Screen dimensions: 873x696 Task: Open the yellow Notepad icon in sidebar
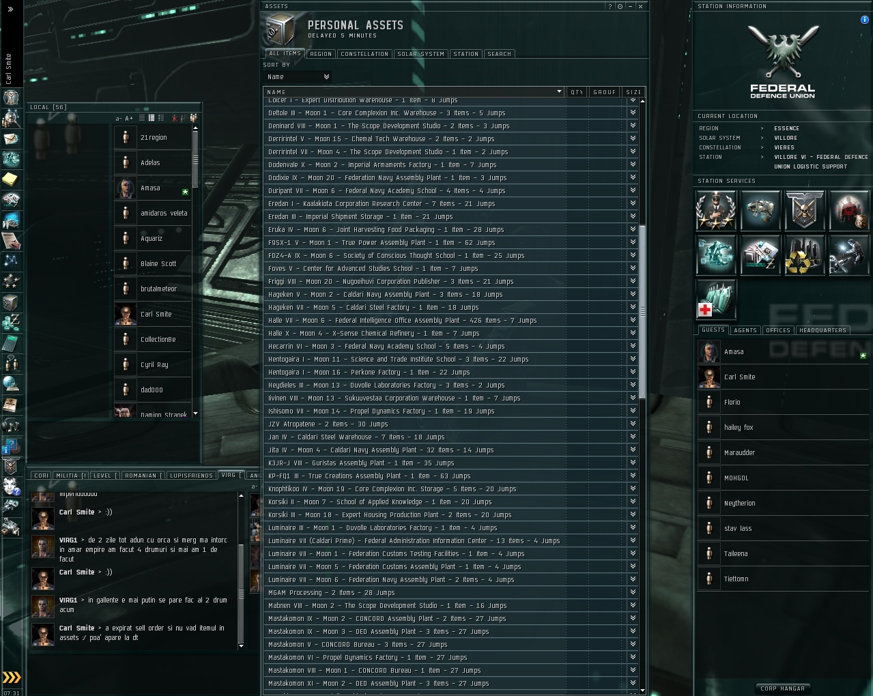pyautogui.click(x=10, y=179)
